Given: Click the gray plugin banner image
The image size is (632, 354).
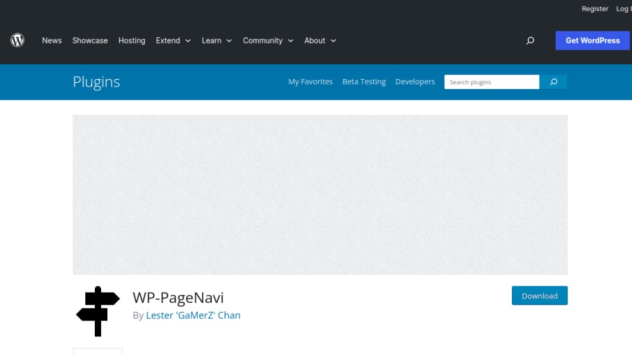Looking at the screenshot, I should (x=320, y=195).
